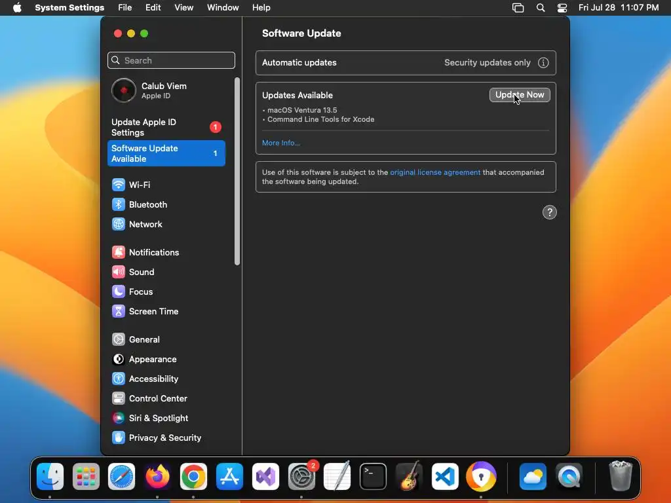Select Software Update Available item

pyautogui.click(x=166, y=153)
